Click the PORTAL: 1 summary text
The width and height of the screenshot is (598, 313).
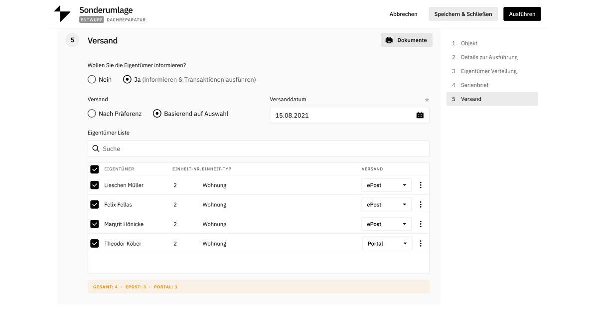pyautogui.click(x=166, y=287)
